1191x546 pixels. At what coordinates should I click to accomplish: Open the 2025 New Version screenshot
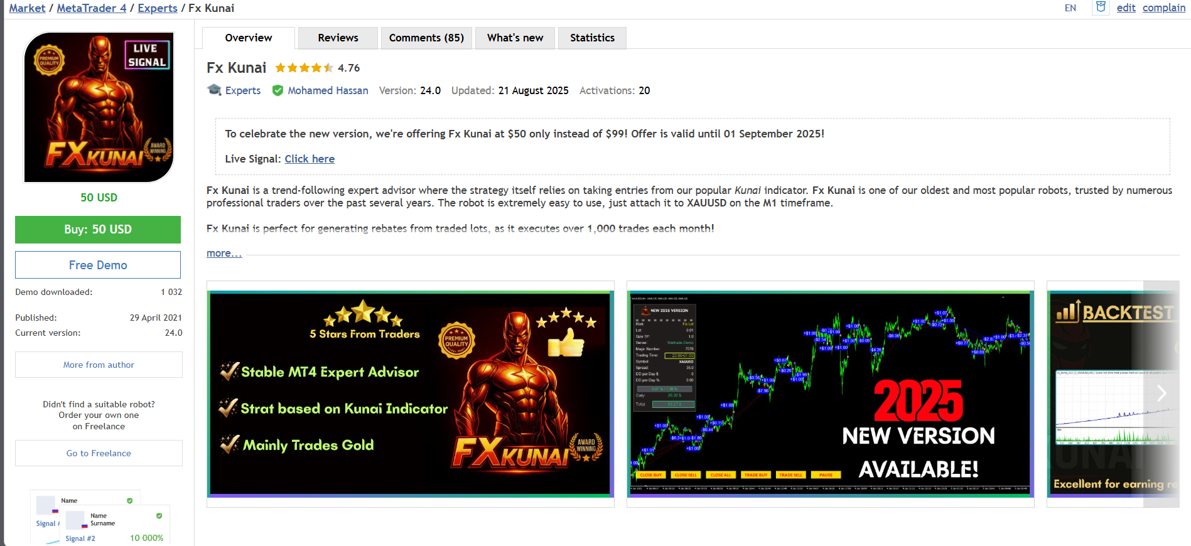click(830, 394)
